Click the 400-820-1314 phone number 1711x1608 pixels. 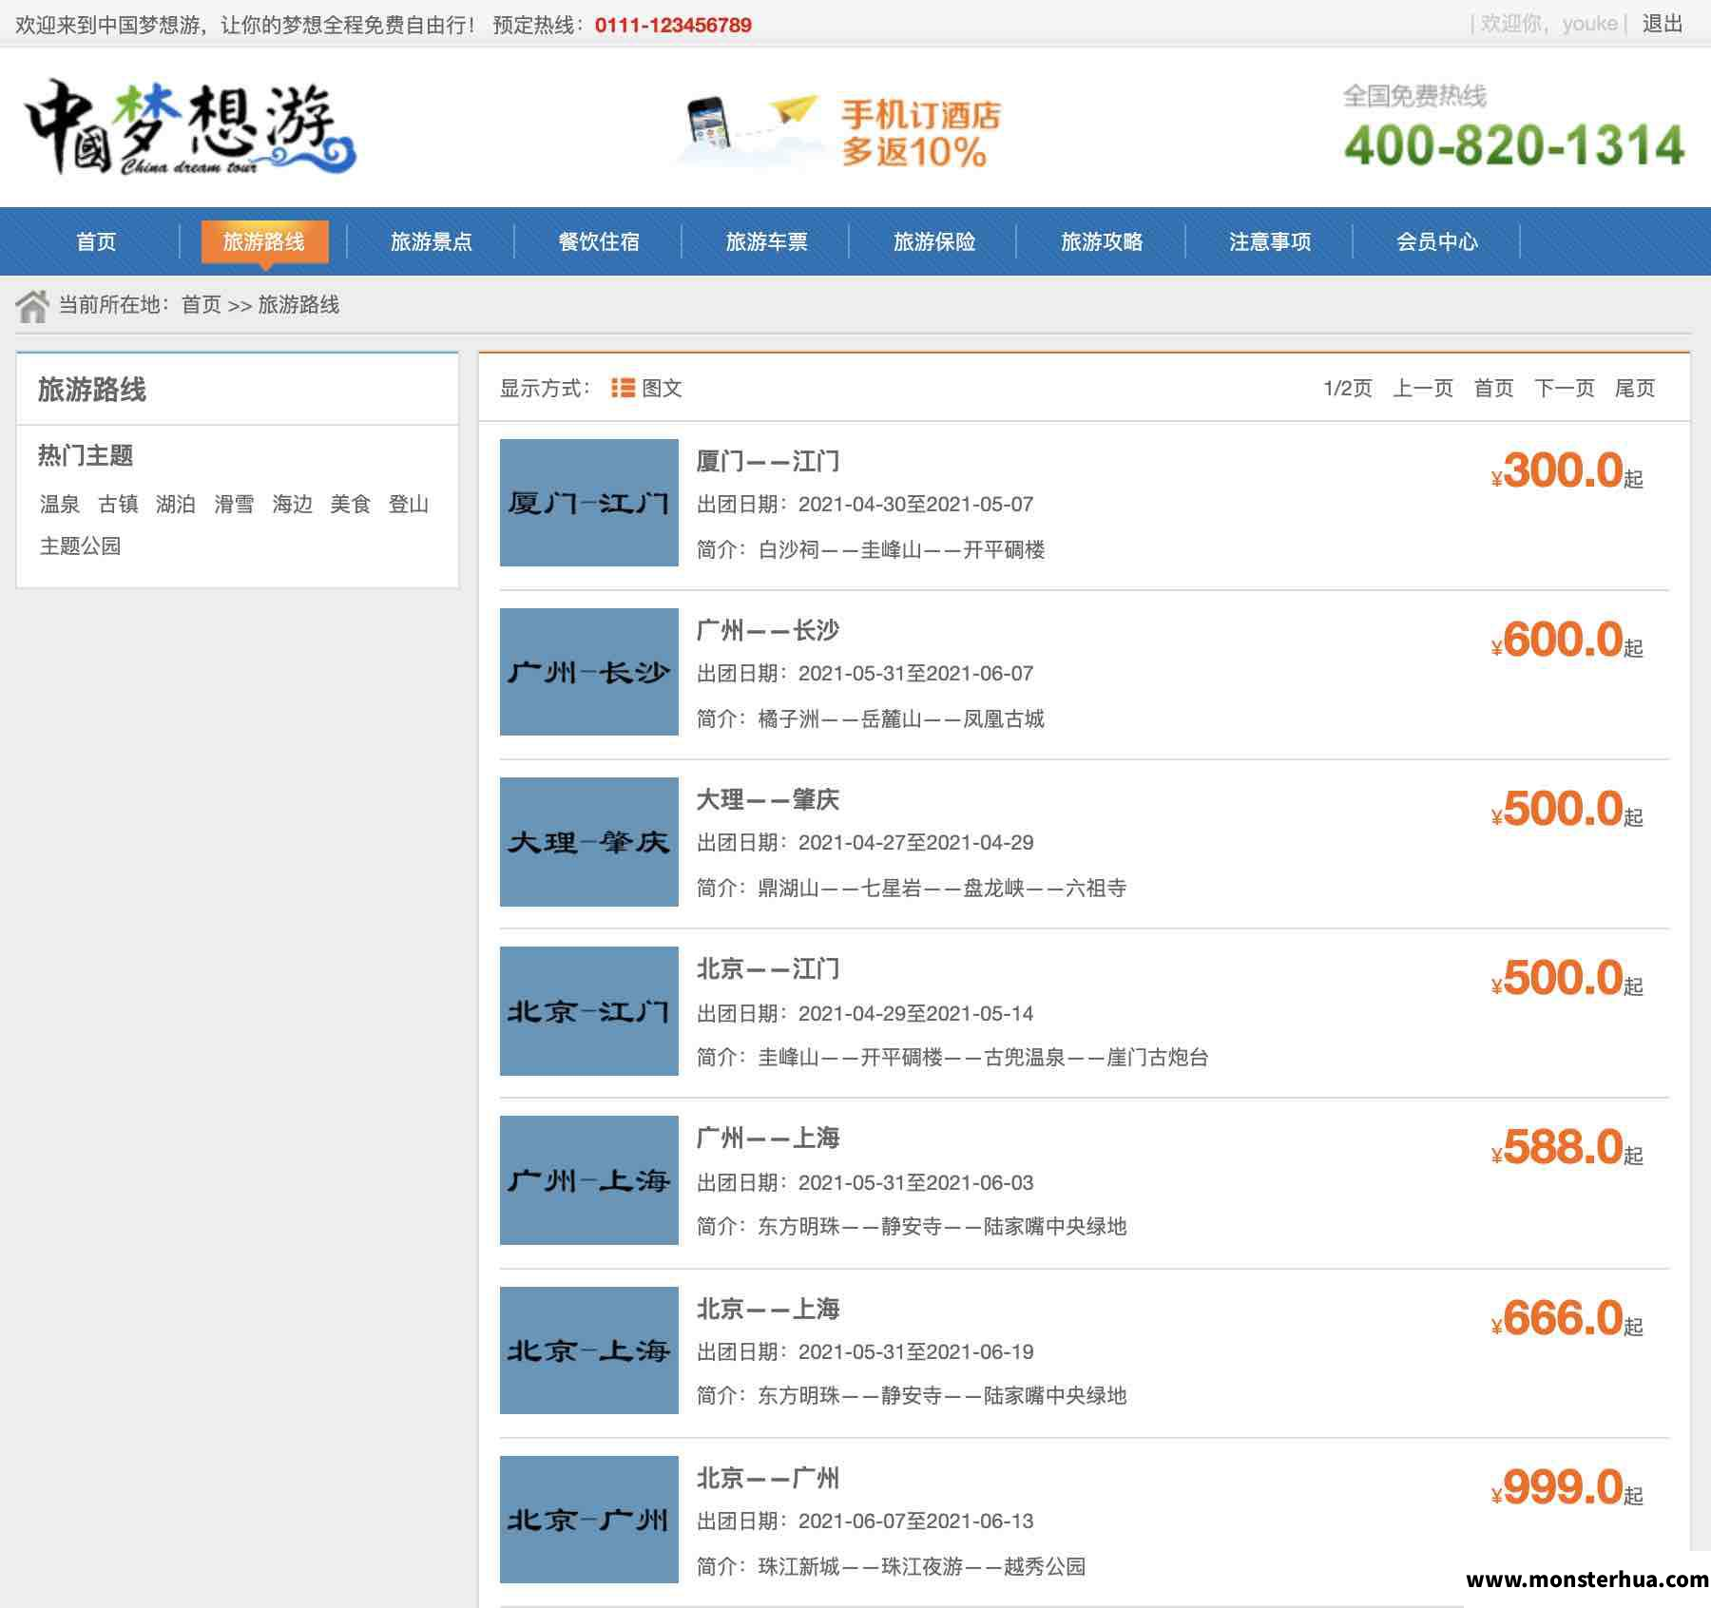pos(1514,145)
